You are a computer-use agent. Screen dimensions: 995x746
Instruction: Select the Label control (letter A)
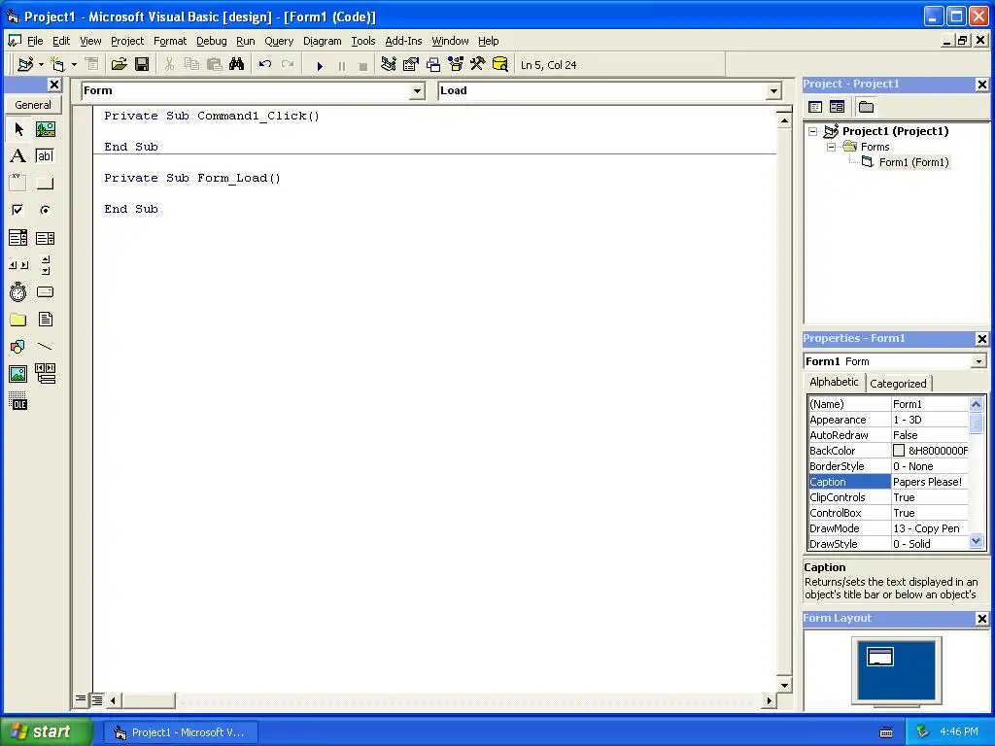(18, 156)
